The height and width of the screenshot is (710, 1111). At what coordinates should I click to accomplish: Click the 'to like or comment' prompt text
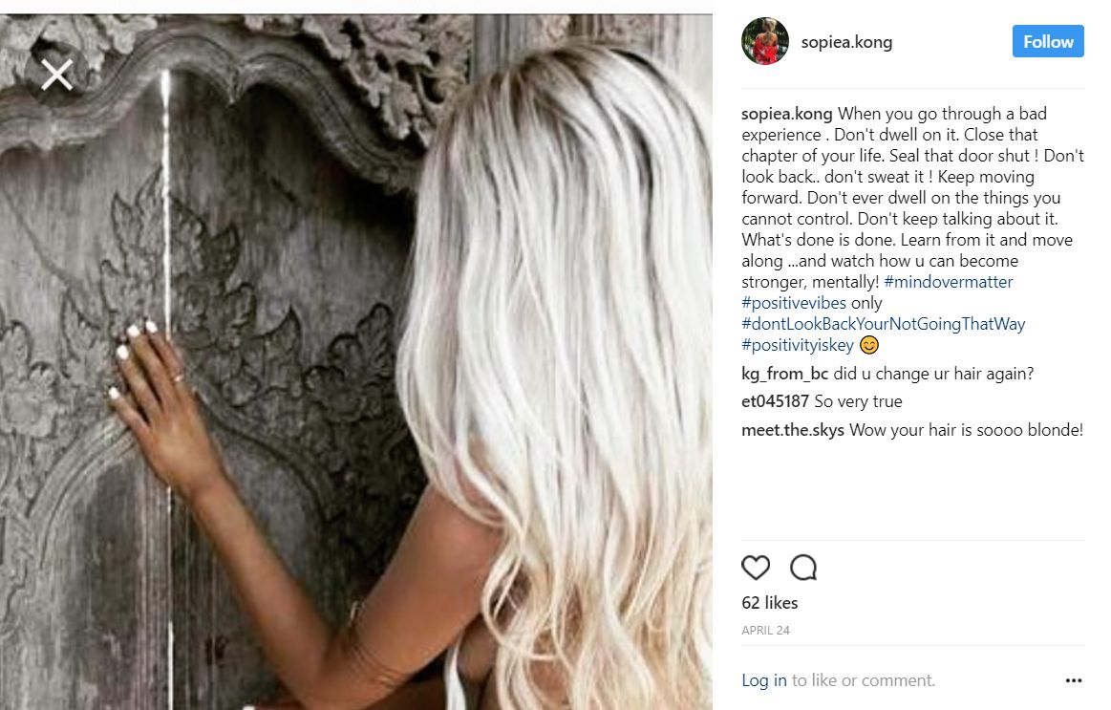click(863, 680)
